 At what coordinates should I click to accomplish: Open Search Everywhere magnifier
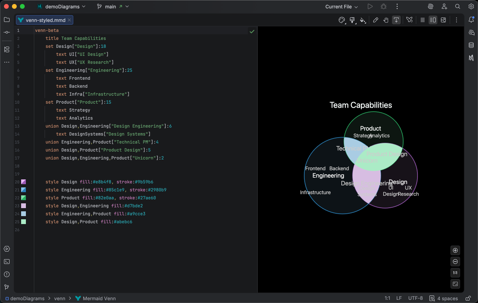458,6
